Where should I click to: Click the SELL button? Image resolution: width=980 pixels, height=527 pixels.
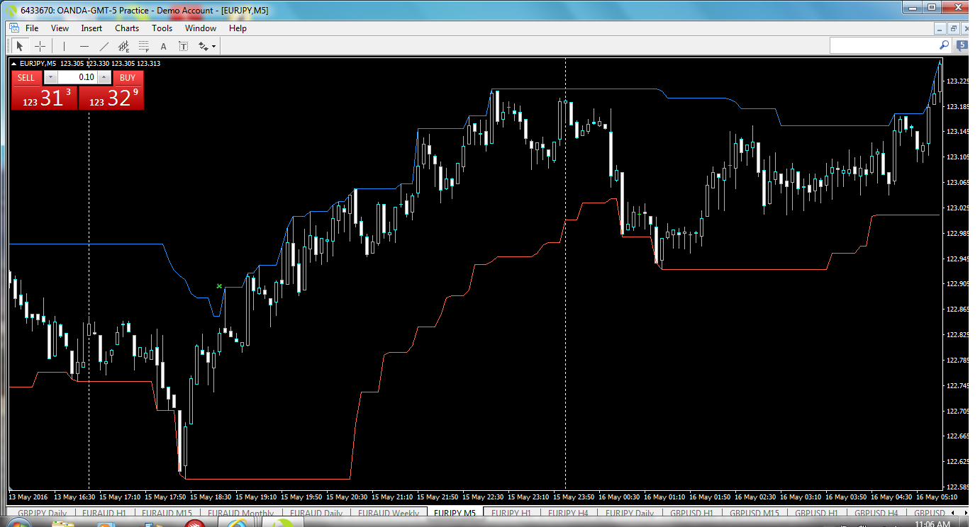point(26,78)
